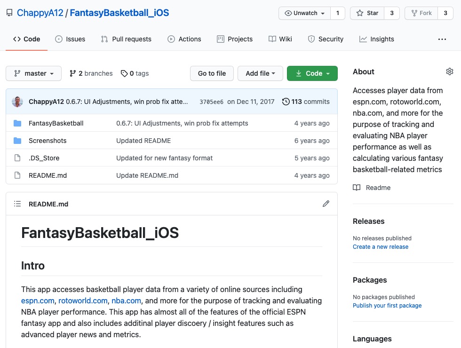Switch to the Pull requests tab

(126, 39)
